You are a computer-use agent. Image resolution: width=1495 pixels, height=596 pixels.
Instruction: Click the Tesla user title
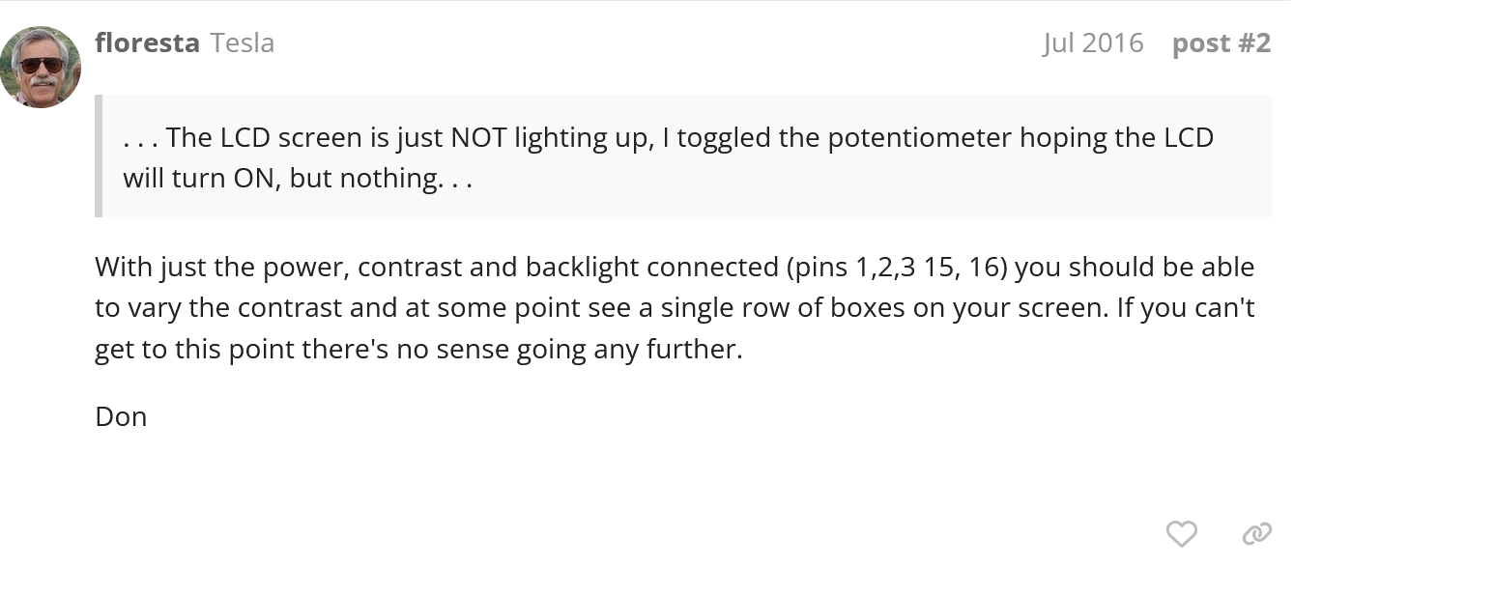click(x=242, y=43)
